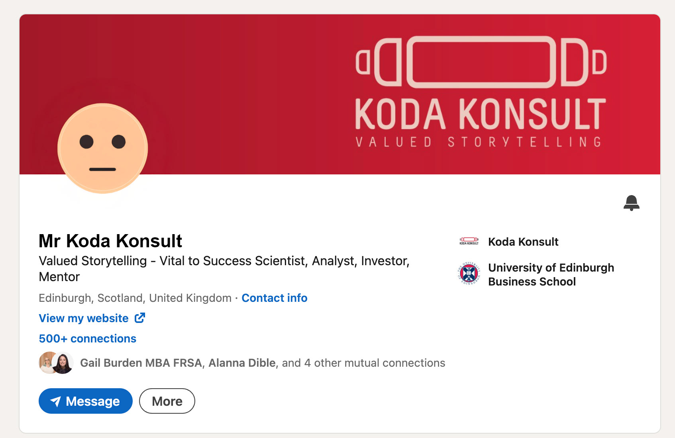675x438 pixels.
Task: Open the neutral face profile picture
Action: coord(103,149)
